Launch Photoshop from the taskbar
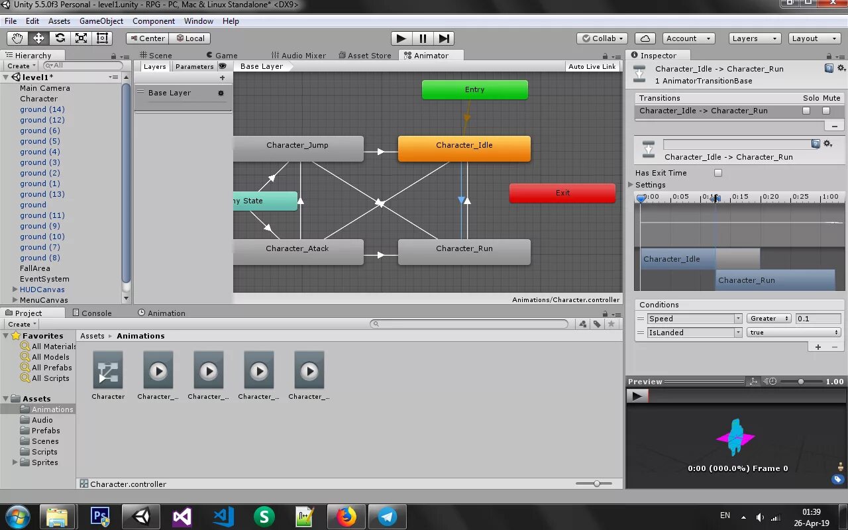 [x=100, y=517]
